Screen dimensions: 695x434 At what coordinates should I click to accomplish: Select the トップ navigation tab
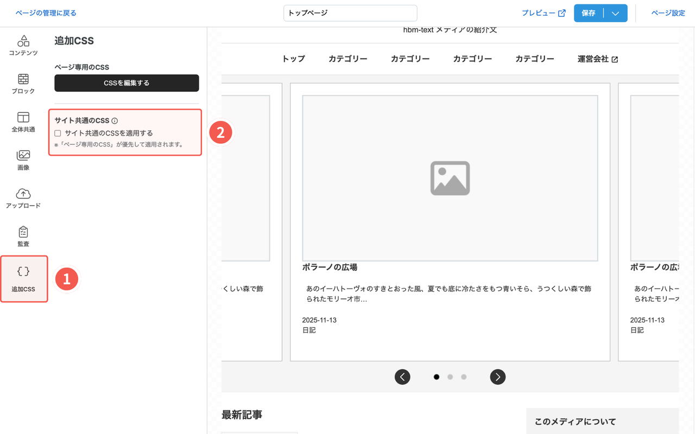[x=293, y=59]
